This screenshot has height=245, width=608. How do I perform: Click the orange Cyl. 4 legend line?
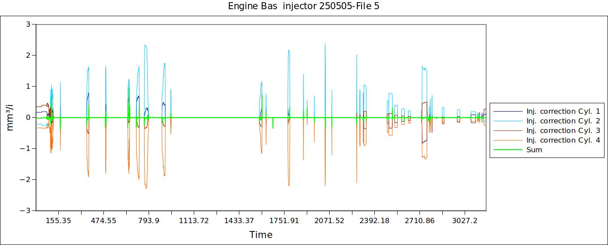(x=508, y=140)
